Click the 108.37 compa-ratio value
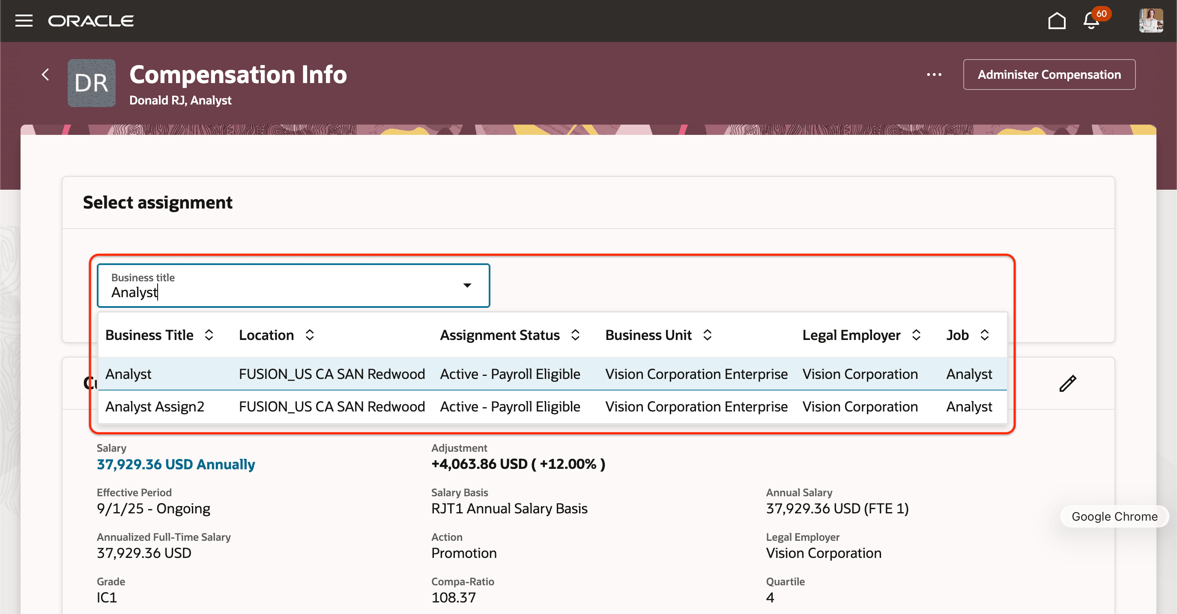 pos(454,598)
